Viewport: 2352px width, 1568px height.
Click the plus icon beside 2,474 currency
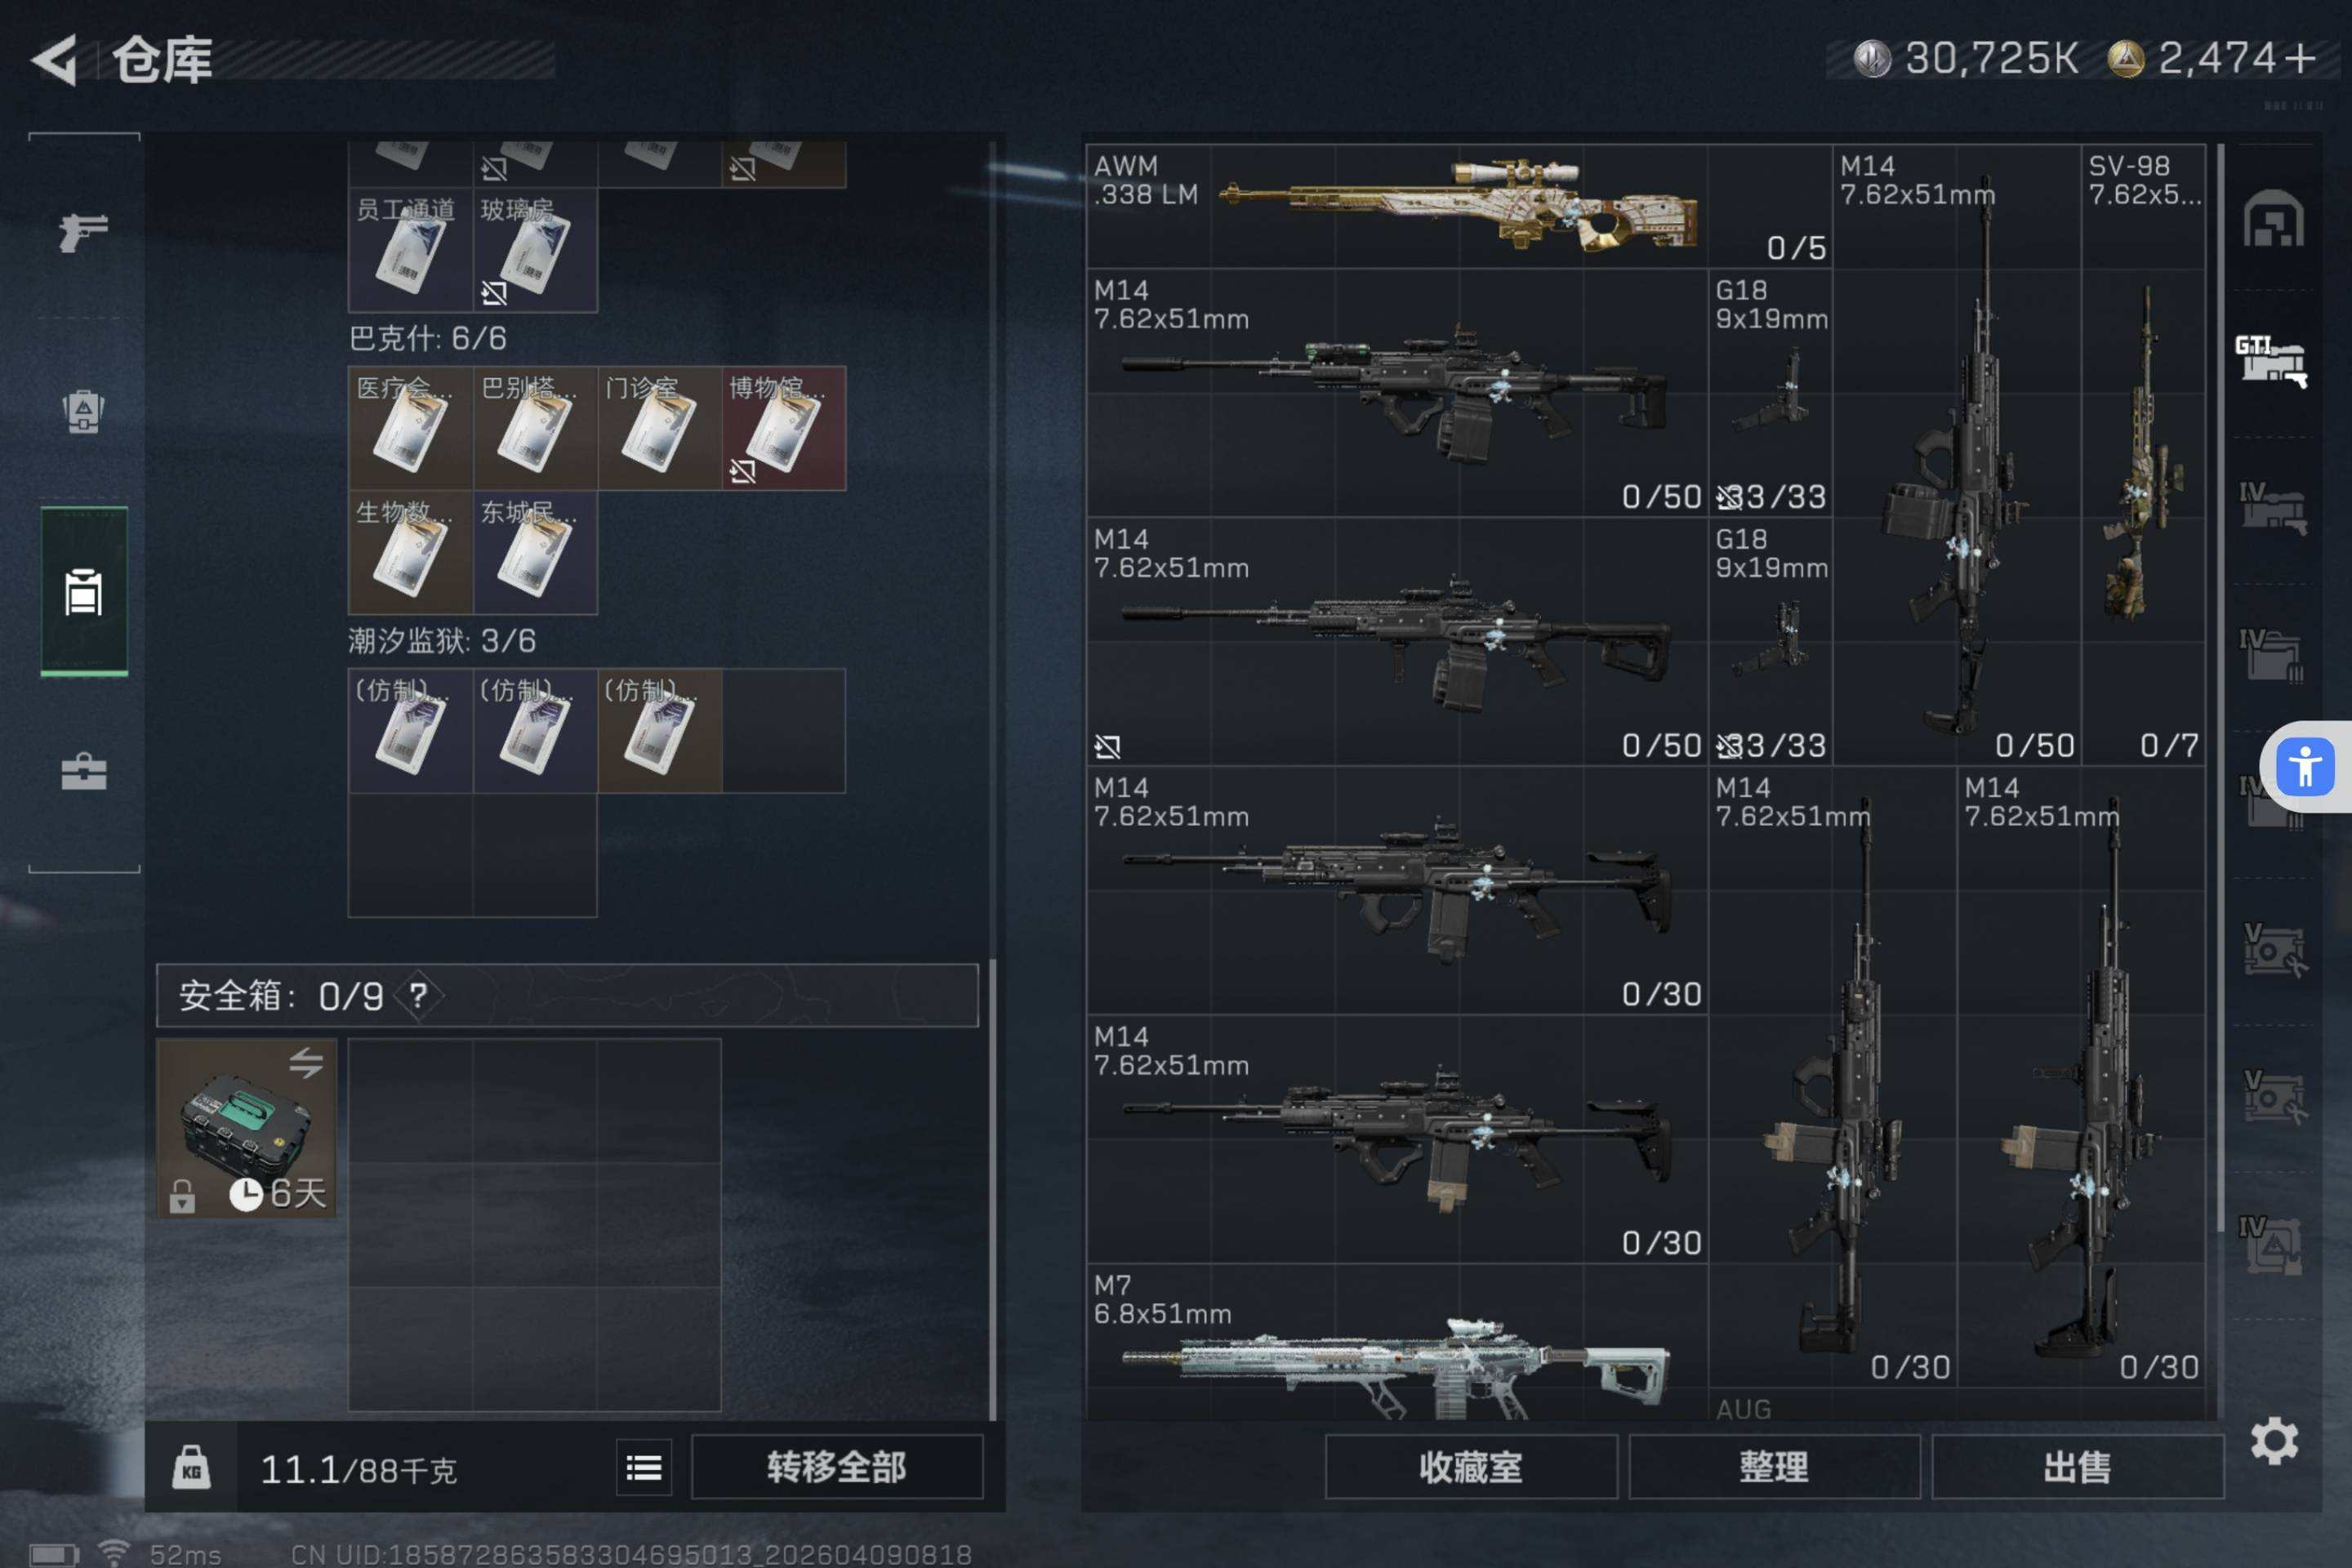coord(2300,58)
